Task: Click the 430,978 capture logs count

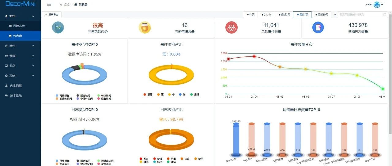Action: point(358,25)
